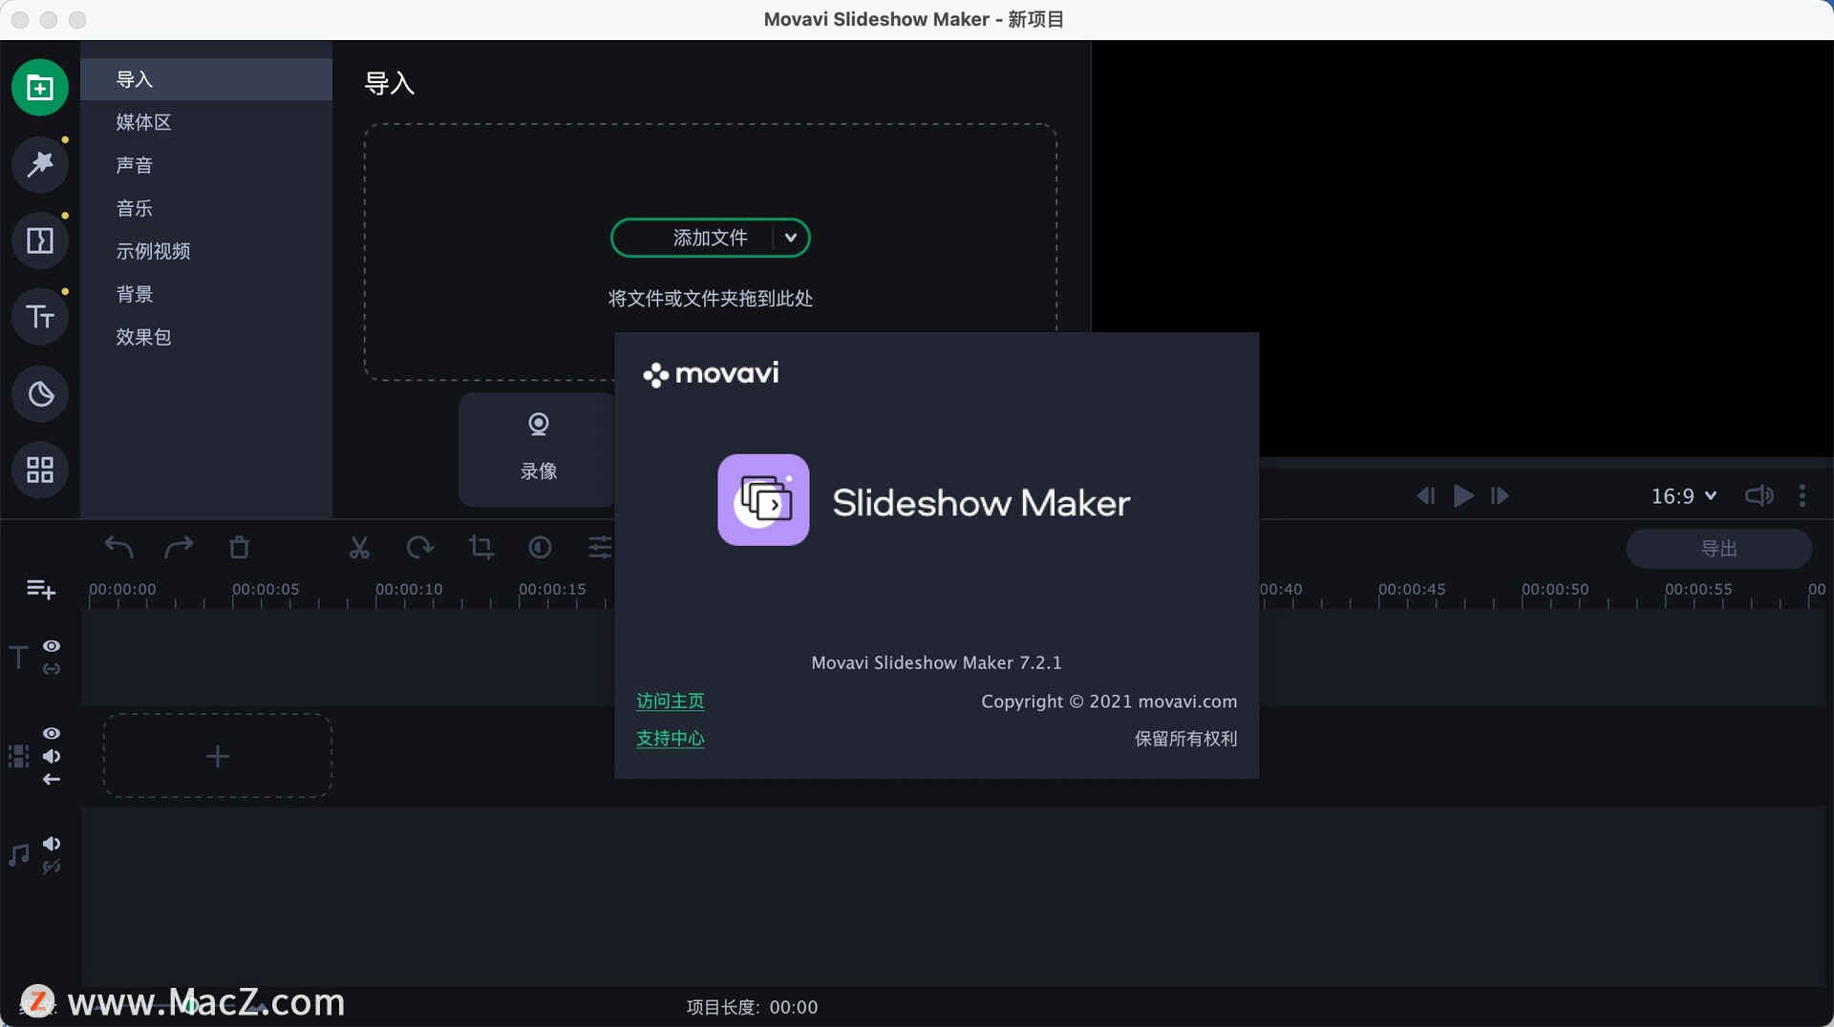1834x1027 pixels.
Task: Toggle audio track link icon
Action: pos(52,867)
